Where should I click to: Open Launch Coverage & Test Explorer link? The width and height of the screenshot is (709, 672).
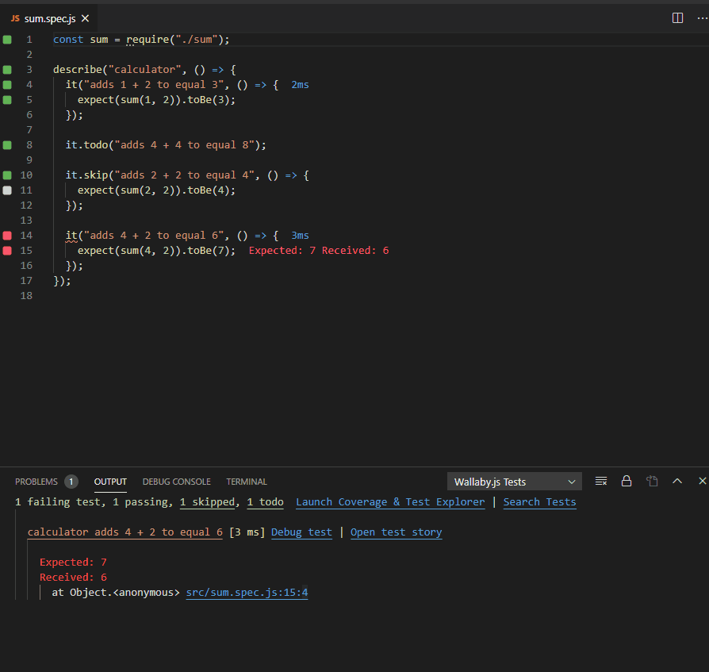pos(390,502)
